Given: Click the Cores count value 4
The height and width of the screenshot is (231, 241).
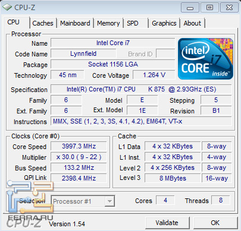Looking at the screenshot, I should click(165, 200).
